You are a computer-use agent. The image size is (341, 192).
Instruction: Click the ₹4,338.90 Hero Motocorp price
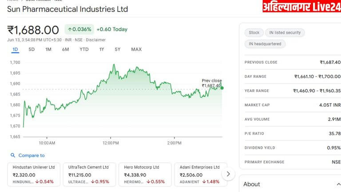tap(135, 175)
